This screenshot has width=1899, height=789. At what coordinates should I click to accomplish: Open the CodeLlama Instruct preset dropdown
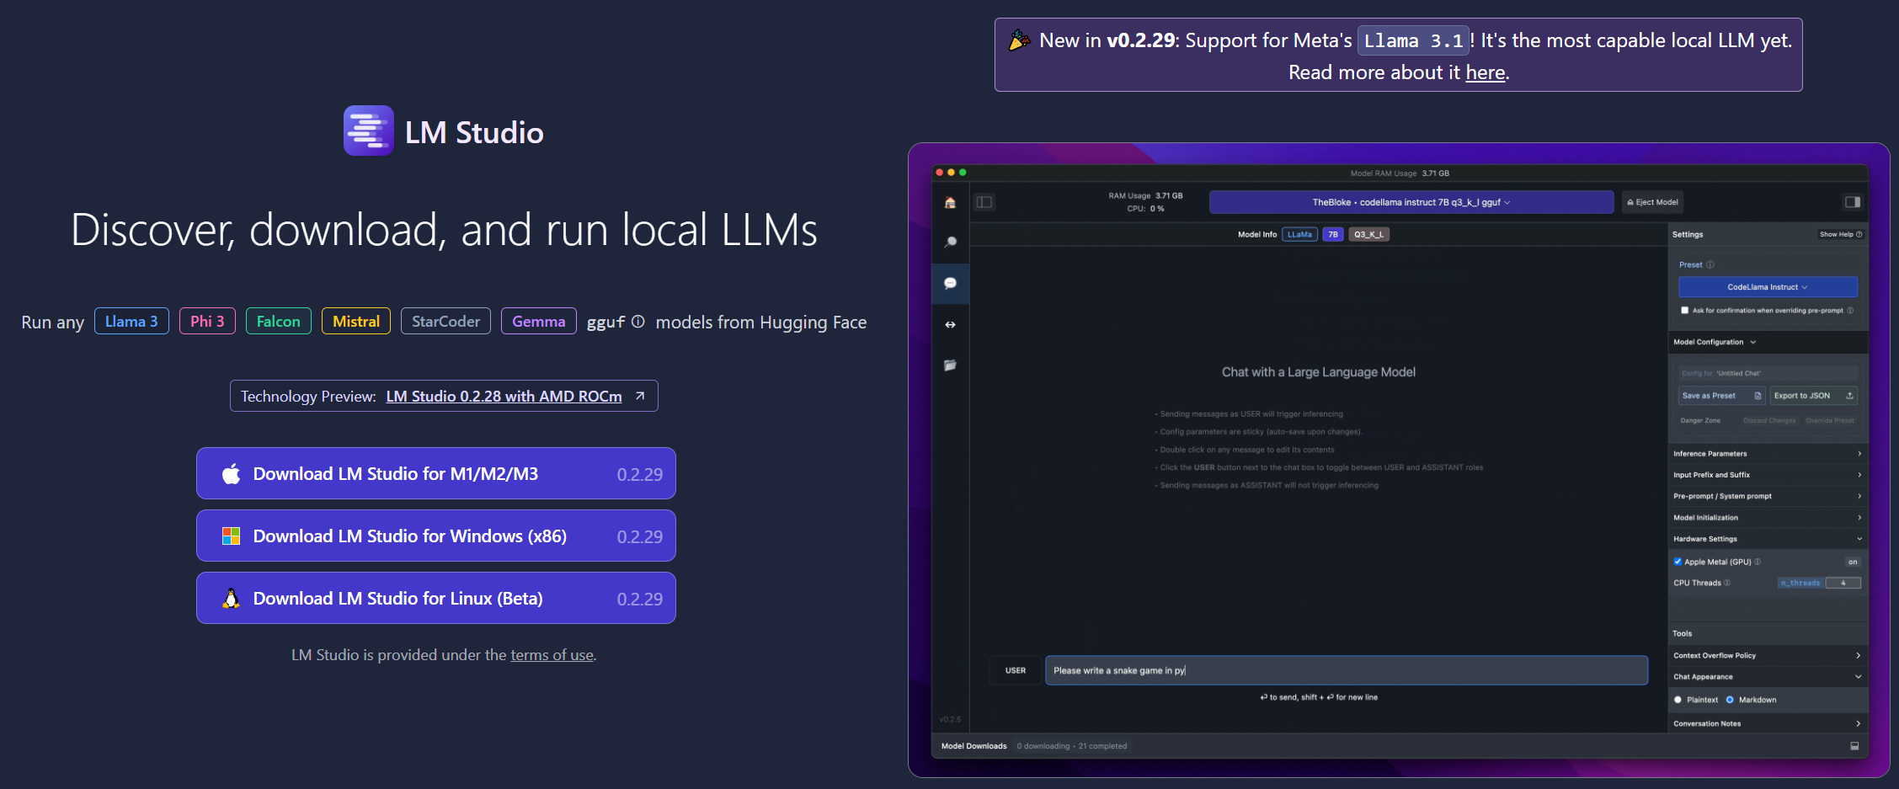(x=1768, y=287)
